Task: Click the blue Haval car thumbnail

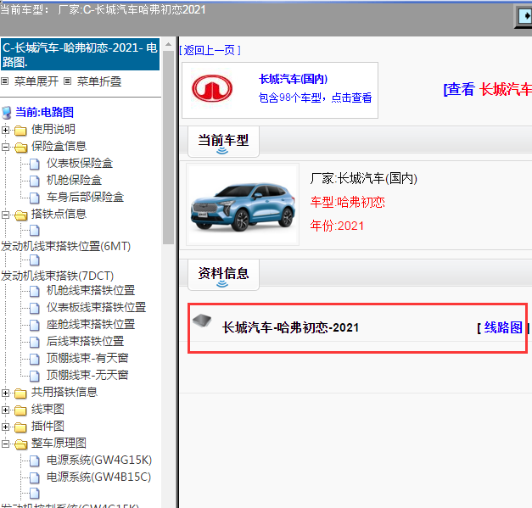Action: 243,204
